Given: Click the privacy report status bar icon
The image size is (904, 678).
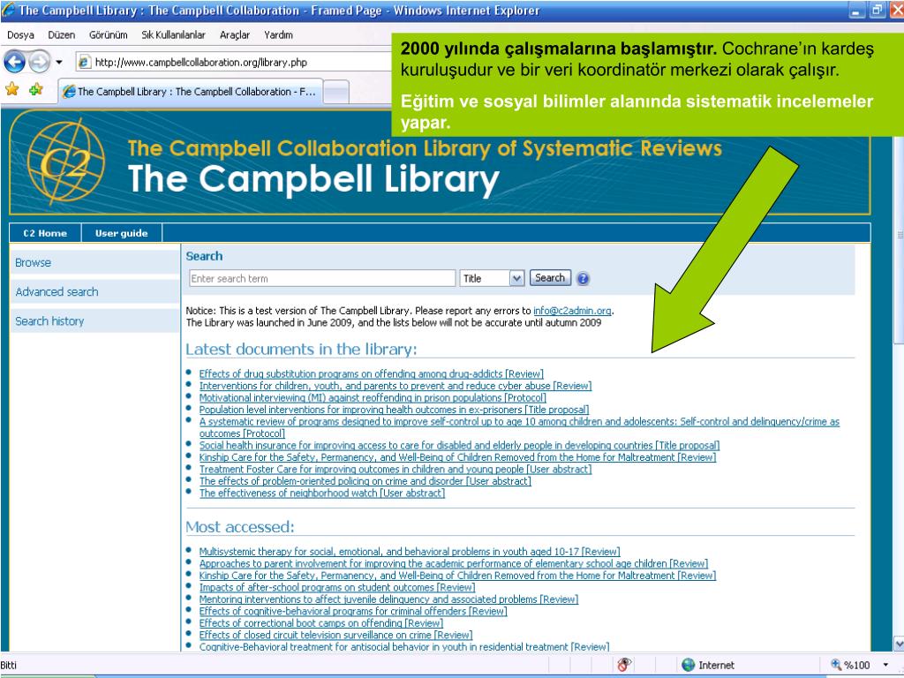Looking at the screenshot, I should point(624,665).
